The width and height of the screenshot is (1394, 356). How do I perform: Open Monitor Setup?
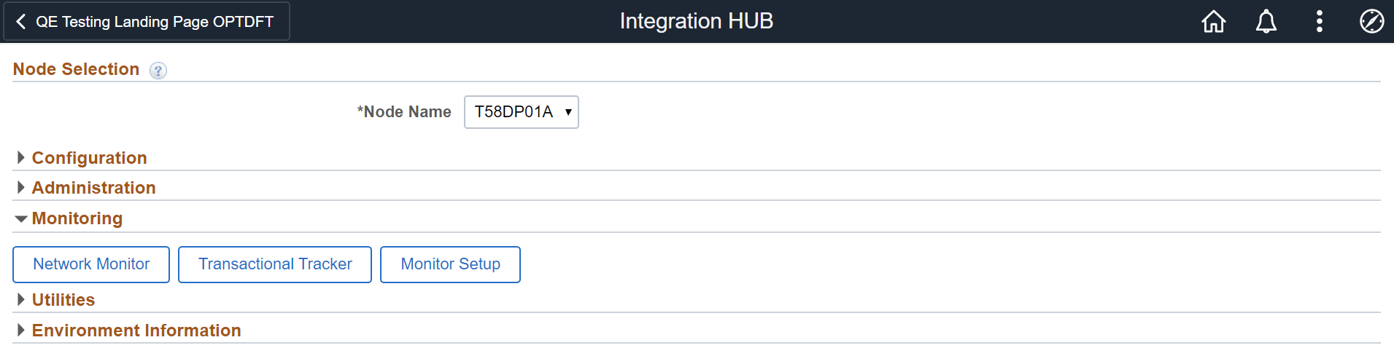[x=450, y=264]
